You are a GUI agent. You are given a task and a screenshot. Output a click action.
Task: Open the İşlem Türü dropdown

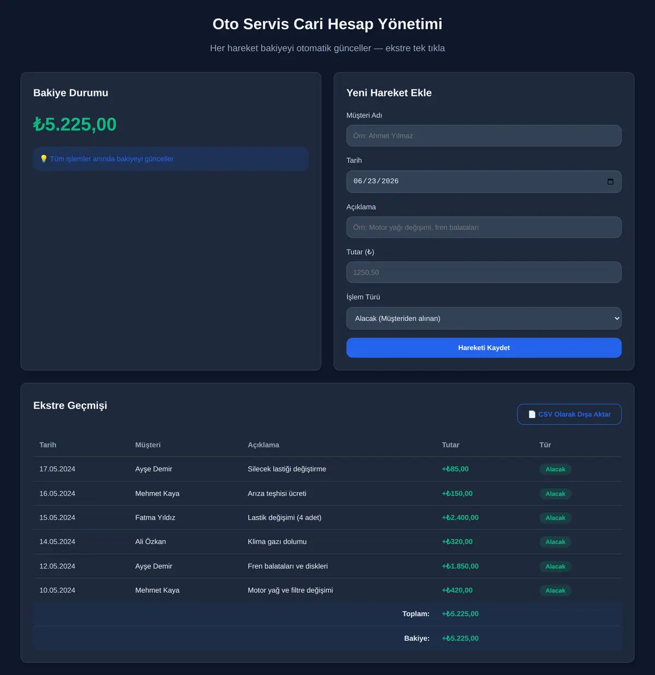484,318
